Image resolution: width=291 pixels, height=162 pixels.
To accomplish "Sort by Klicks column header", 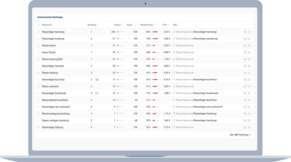I will coord(117,25).
